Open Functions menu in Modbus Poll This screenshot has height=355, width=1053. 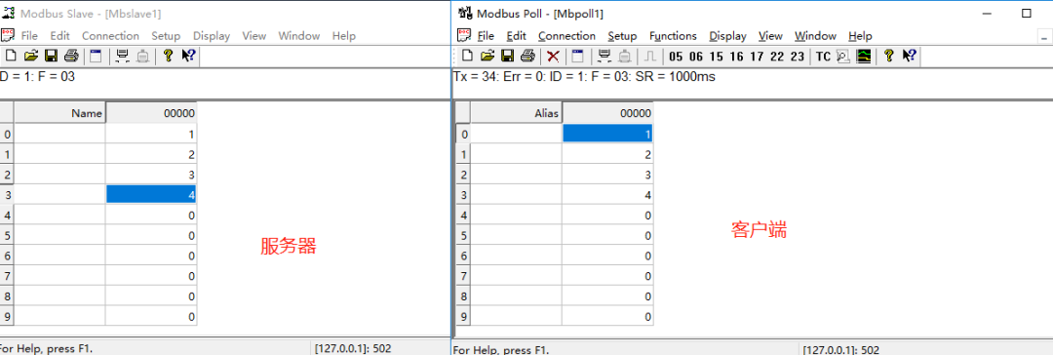[x=673, y=36]
